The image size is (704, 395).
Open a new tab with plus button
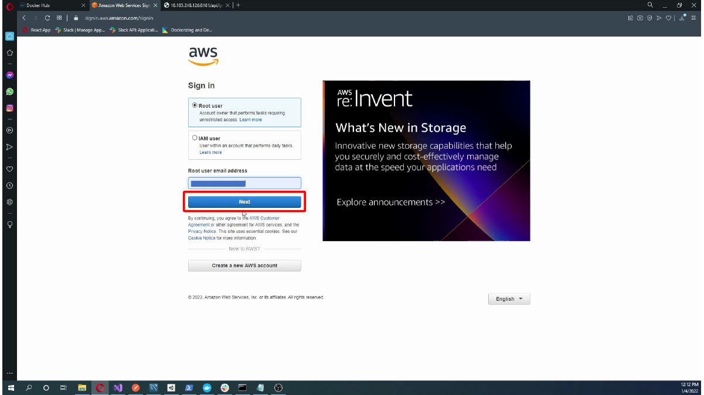[238, 5]
